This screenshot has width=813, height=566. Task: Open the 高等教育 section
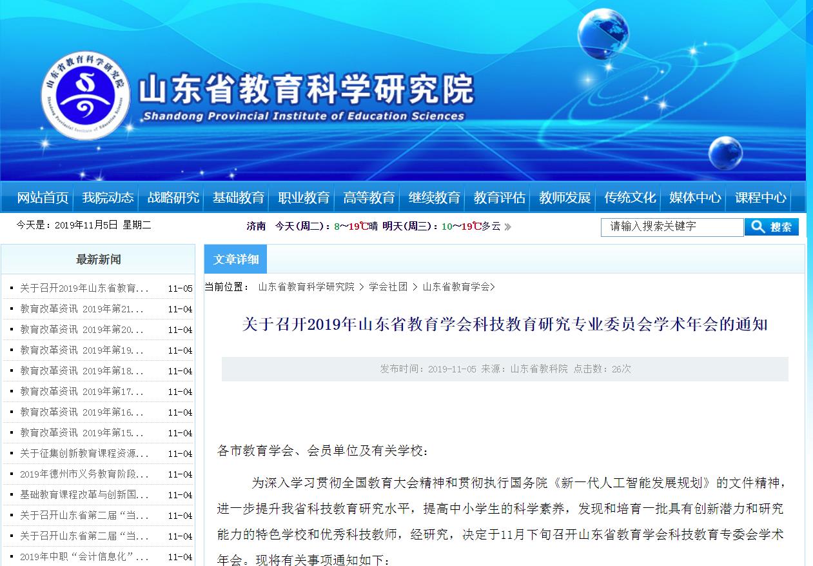click(369, 197)
